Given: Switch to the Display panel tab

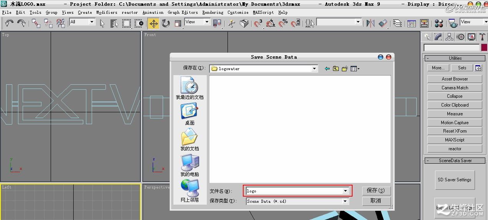Looking at the screenshot, I should [472, 37].
